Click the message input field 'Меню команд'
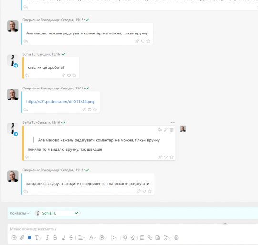 tap(133, 229)
